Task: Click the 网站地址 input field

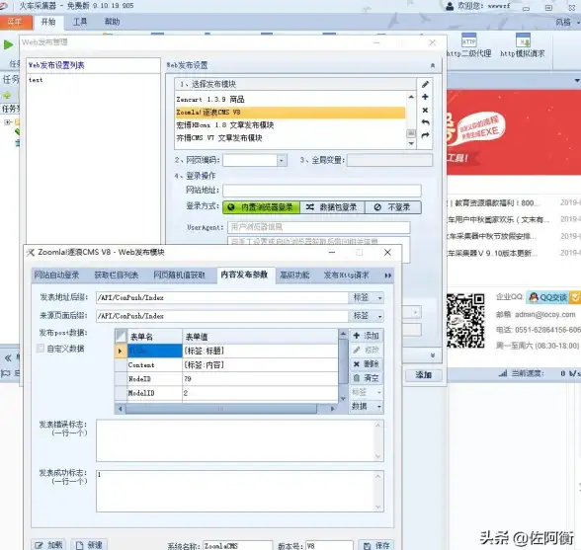Action: (322, 190)
